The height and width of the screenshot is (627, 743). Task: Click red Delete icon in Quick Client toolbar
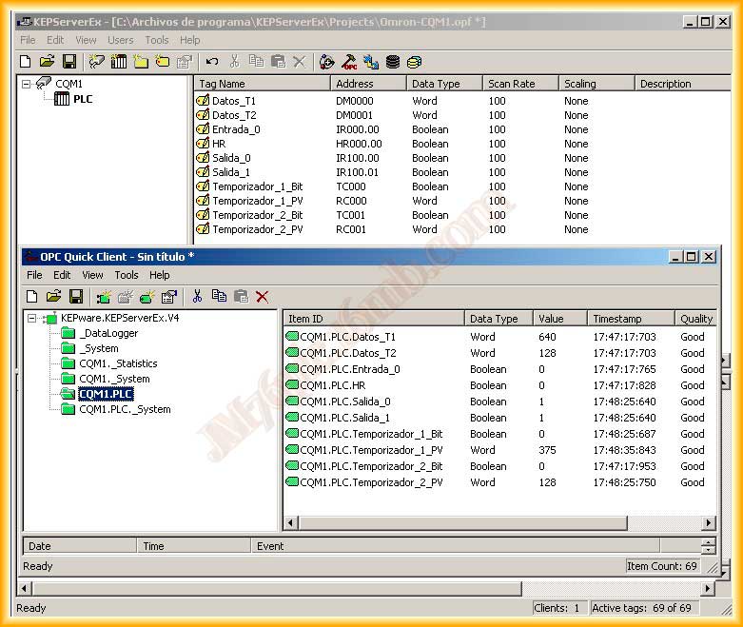coord(263,297)
